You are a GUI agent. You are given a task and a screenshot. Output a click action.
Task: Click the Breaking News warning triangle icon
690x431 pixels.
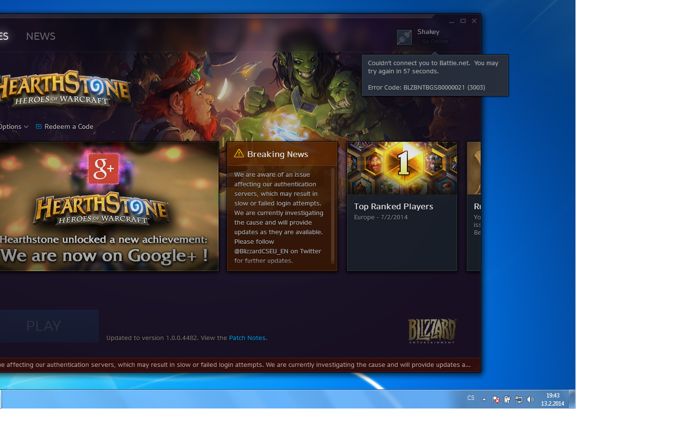[x=239, y=153]
